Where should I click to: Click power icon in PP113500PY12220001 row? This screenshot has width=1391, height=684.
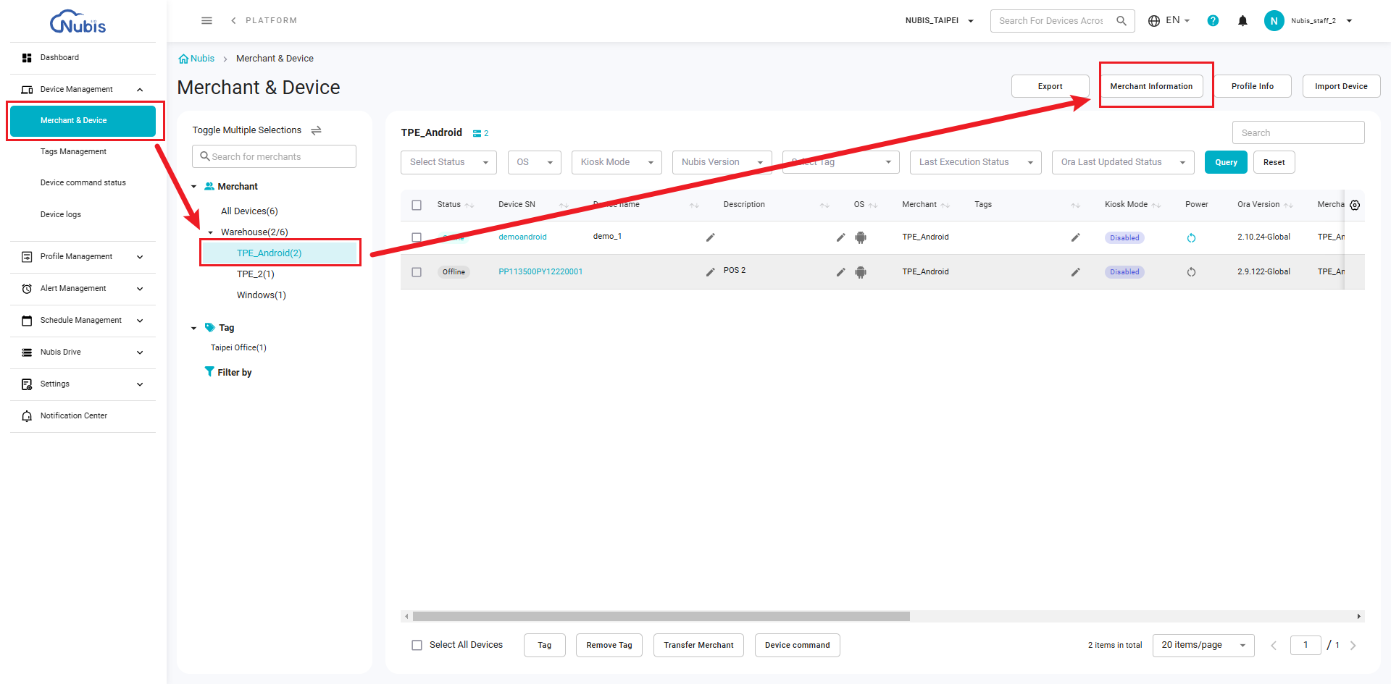[1191, 272]
